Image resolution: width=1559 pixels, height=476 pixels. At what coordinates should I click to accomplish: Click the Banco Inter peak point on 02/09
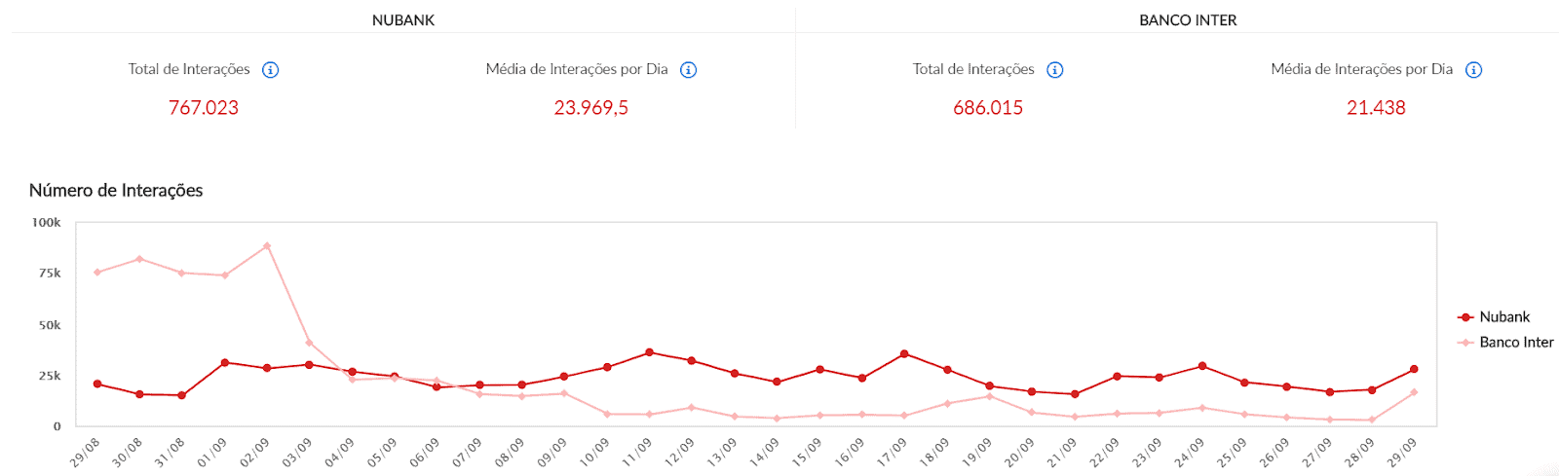click(x=267, y=246)
